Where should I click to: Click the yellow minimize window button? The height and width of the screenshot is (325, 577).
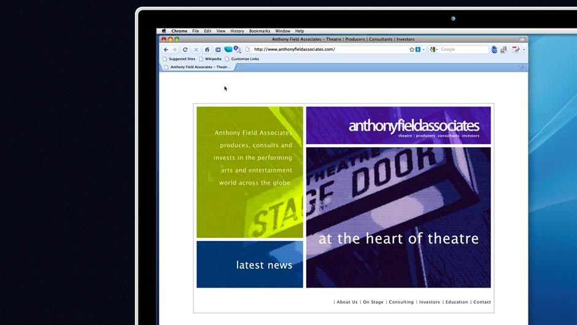tap(171, 39)
